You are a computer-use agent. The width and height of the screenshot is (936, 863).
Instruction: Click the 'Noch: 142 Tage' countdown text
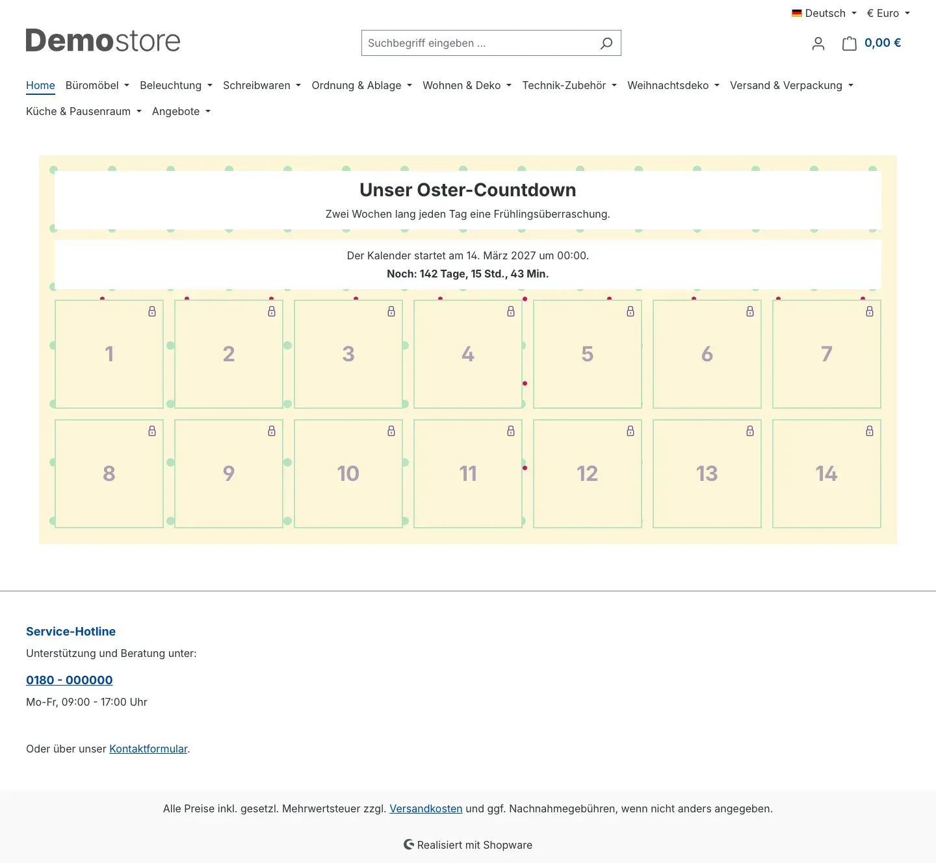pos(468,274)
